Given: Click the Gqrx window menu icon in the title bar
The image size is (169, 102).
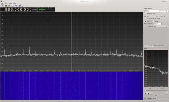Looking at the screenshot, I should 1,1.
